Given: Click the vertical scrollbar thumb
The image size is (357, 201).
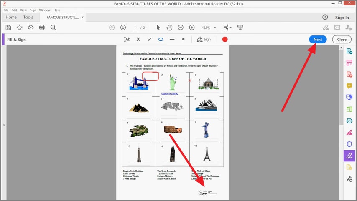Looking at the screenshot, I should pos(341,87).
